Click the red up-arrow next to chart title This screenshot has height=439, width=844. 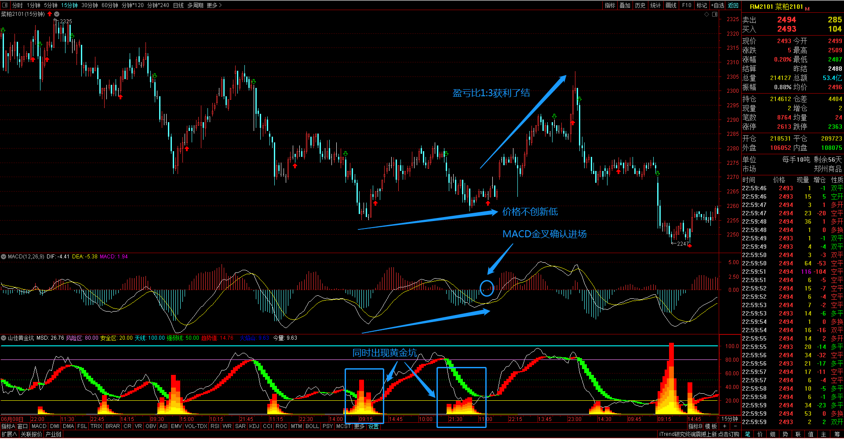coord(50,14)
